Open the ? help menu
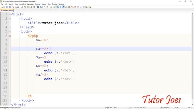The height and width of the screenshot is (109, 194). [66, 4]
